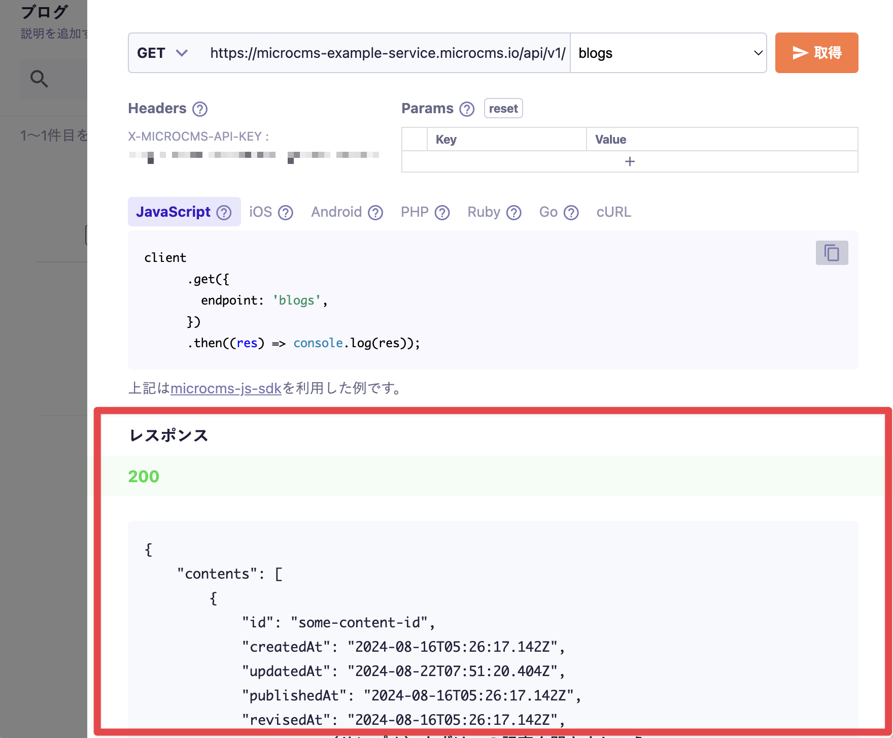Click the orange 取得 send button
Image resolution: width=893 pixels, height=738 pixels.
[x=816, y=53]
